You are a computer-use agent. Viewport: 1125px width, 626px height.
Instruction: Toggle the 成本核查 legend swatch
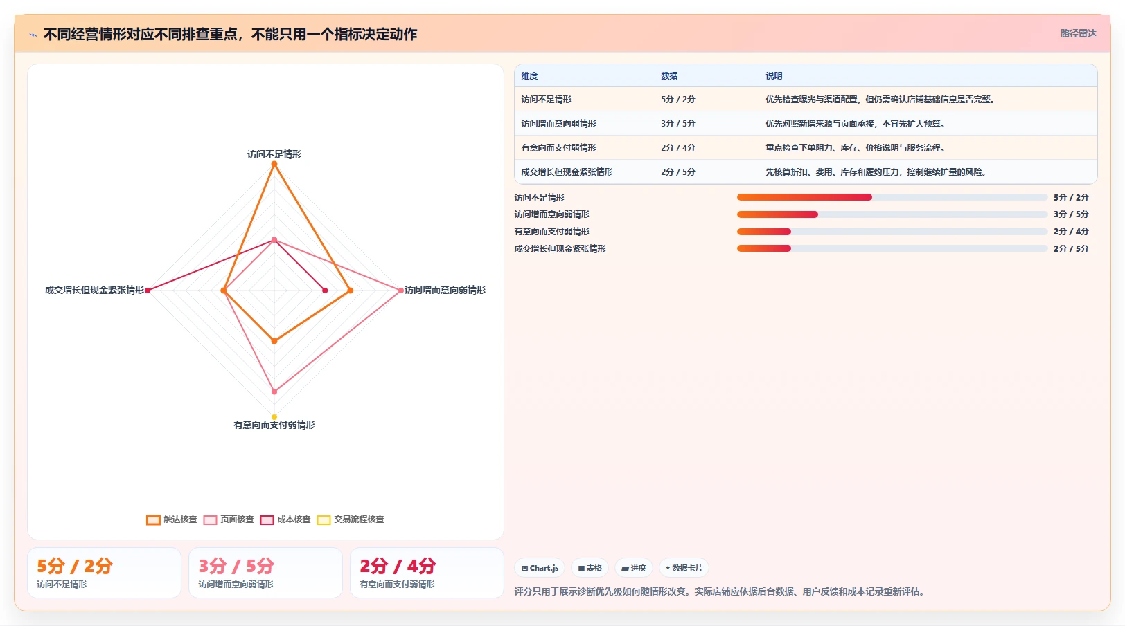(267, 519)
